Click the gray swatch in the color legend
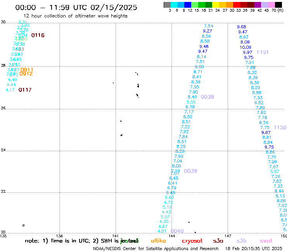Screen dimensions: 287x252 click(x=167, y=5)
